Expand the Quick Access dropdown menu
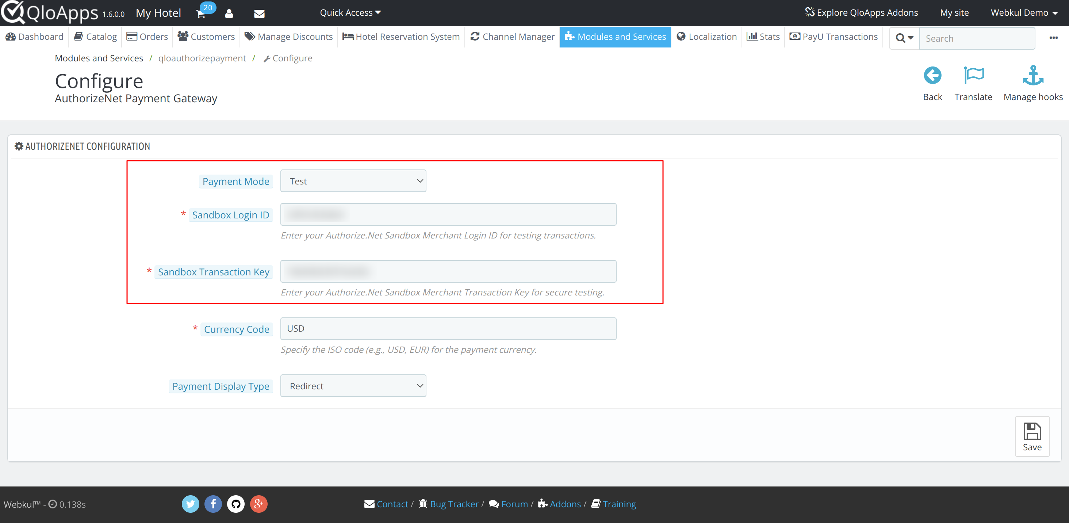Viewport: 1069px width, 523px height. point(350,12)
